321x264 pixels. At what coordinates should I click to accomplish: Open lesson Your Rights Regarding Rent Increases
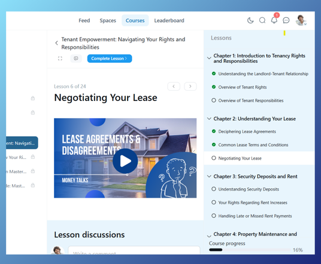pos(253,202)
